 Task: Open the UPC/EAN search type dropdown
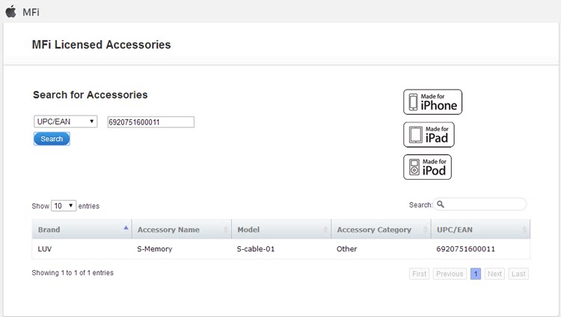point(65,122)
